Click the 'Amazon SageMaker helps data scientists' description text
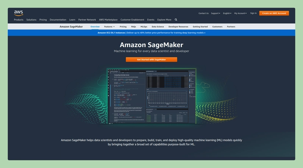 coord(151,142)
